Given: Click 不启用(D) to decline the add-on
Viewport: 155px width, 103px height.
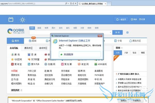Looking at the screenshot, I should (137, 101).
